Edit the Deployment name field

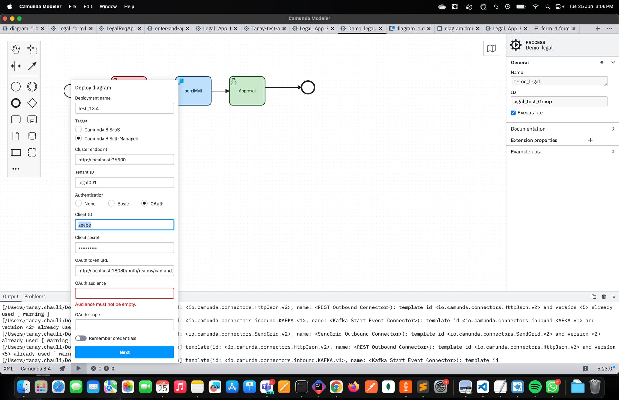tap(124, 108)
